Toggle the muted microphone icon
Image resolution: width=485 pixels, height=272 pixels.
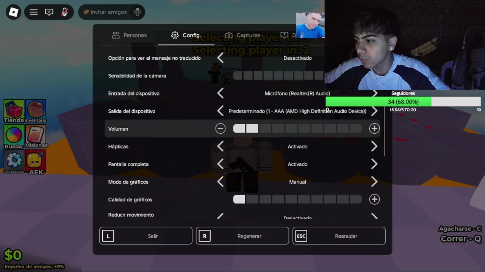coord(64,12)
